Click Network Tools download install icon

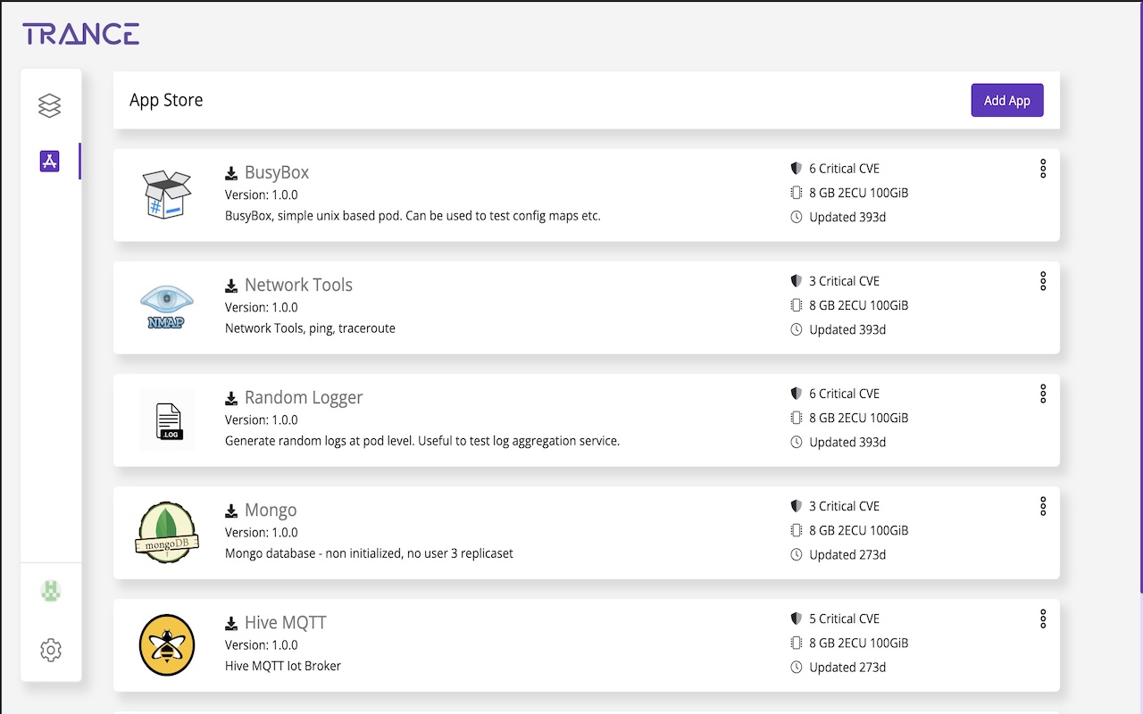[x=231, y=286]
